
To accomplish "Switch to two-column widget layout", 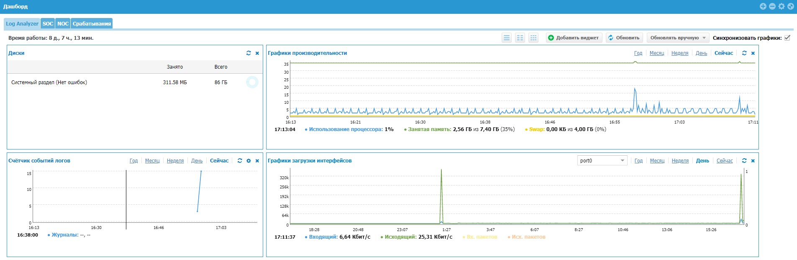I will point(520,38).
